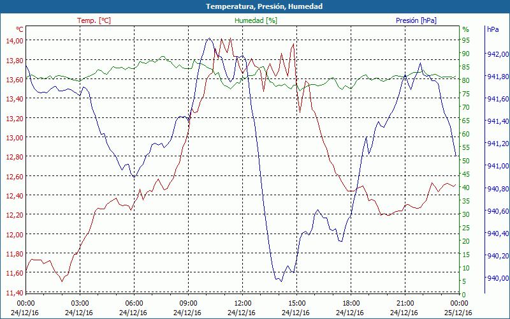Click the 09:00 time axis label
This screenshot has width=510, height=319.
tap(188, 304)
